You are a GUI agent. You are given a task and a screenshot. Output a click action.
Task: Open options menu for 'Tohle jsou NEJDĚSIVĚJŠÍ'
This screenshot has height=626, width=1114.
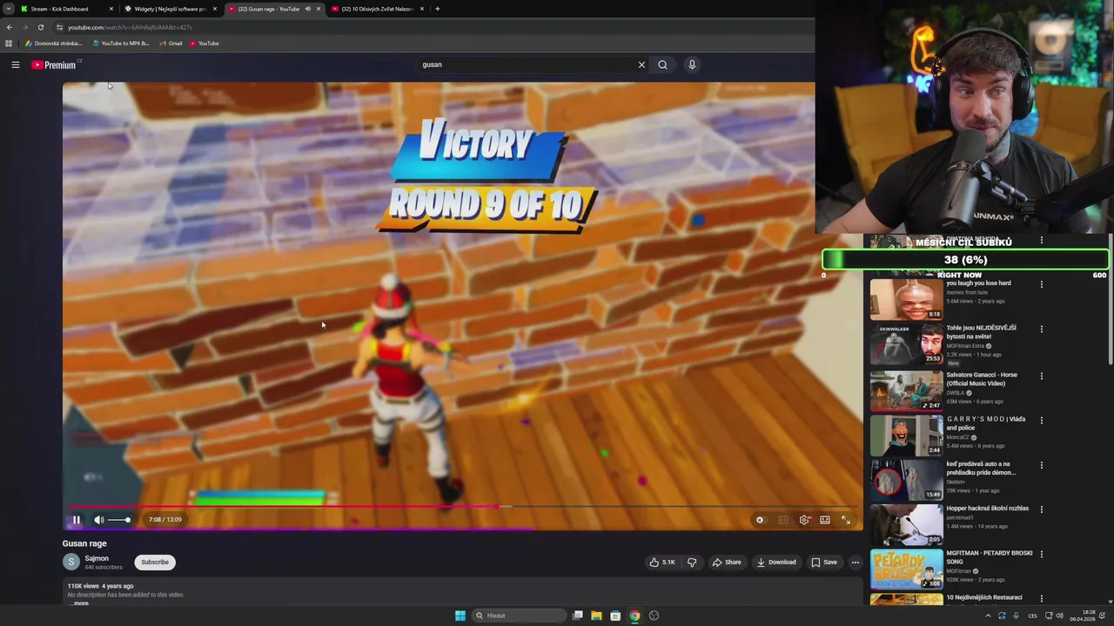tap(1041, 330)
